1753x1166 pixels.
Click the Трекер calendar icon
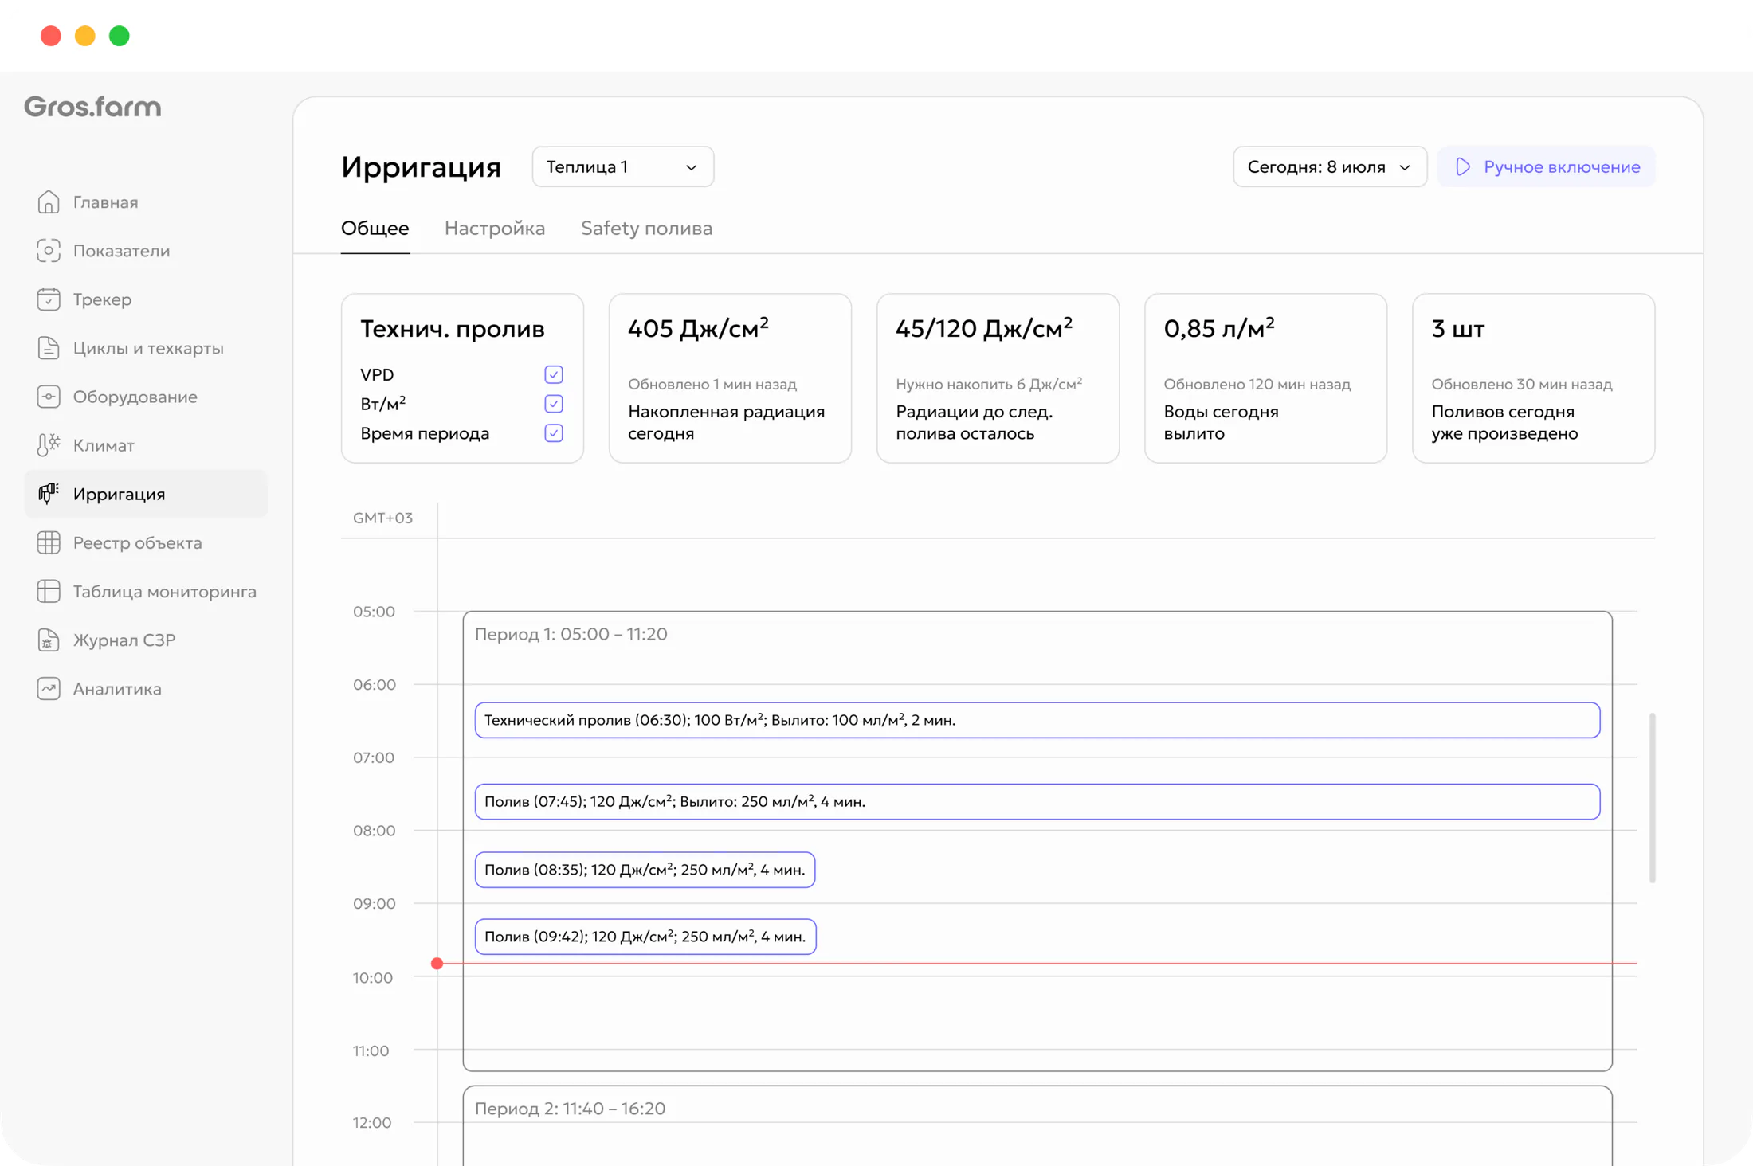click(x=49, y=299)
